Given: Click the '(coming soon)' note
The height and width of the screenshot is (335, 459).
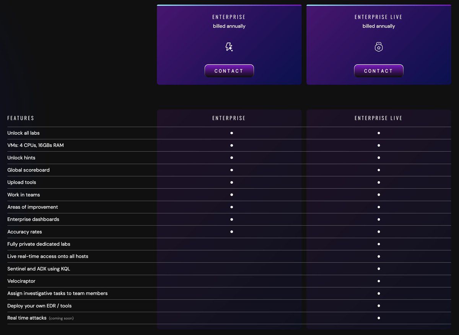Looking at the screenshot, I should click(x=61, y=318).
